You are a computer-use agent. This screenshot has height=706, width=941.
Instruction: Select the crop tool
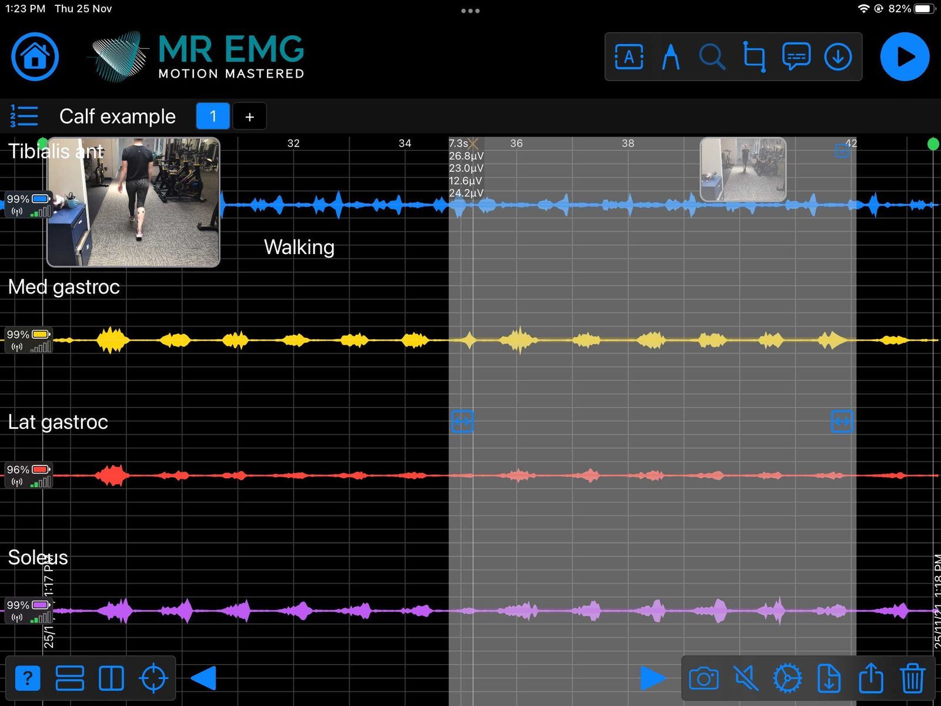[754, 57]
